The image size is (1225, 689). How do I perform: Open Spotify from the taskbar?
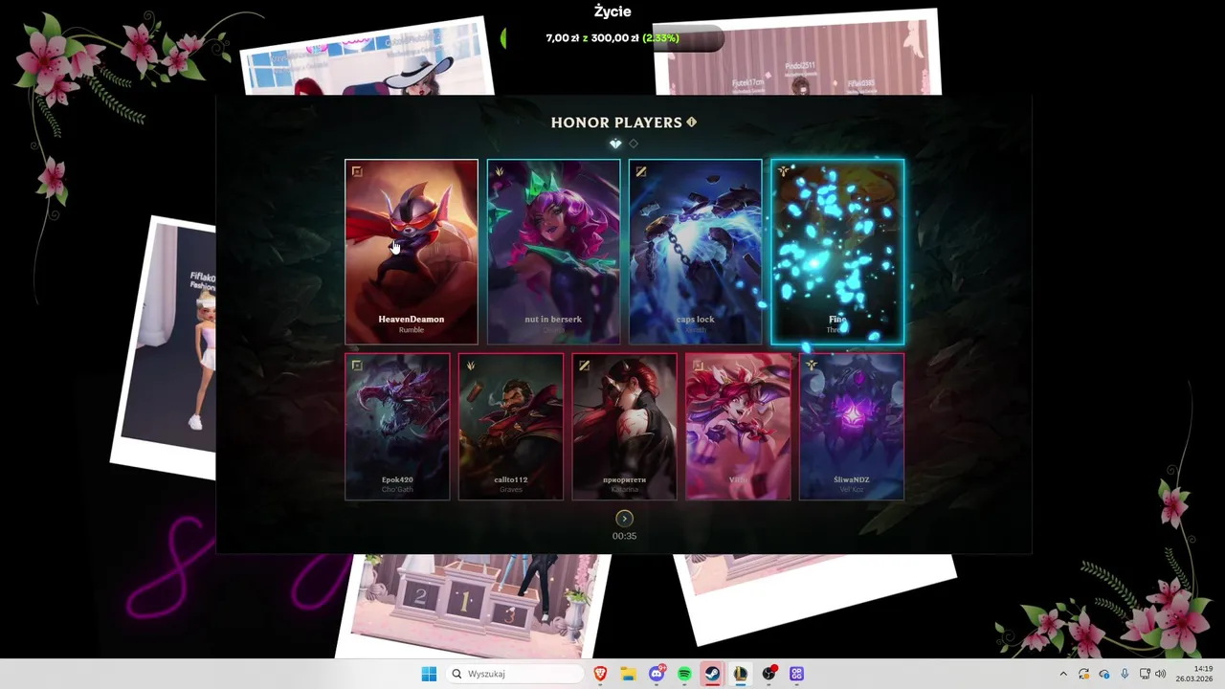point(684,674)
